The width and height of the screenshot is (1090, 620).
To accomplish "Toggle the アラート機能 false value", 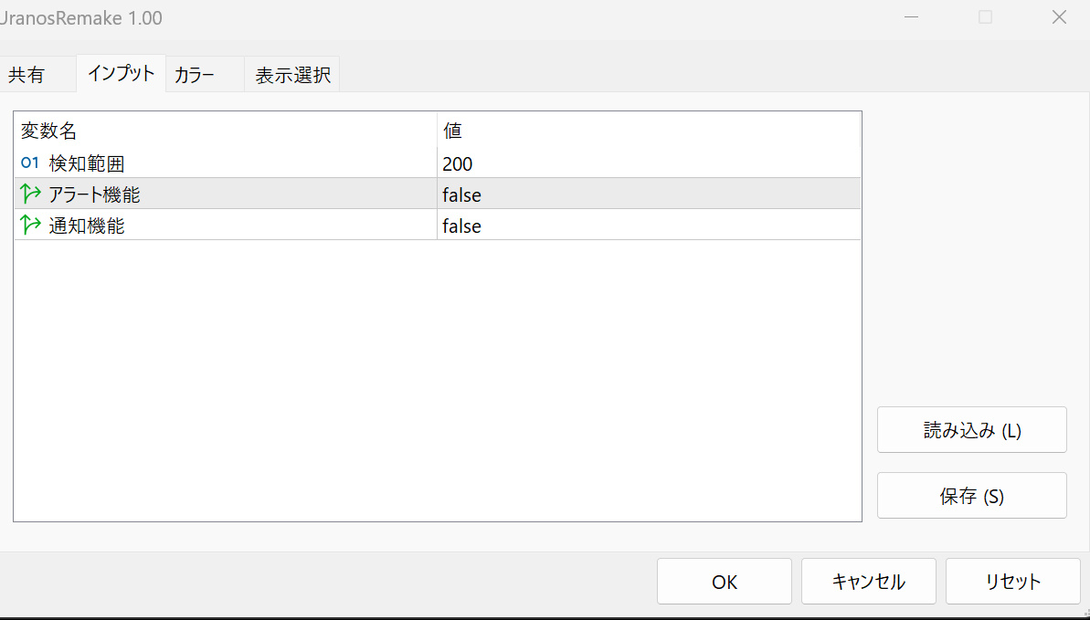I will click(x=461, y=195).
